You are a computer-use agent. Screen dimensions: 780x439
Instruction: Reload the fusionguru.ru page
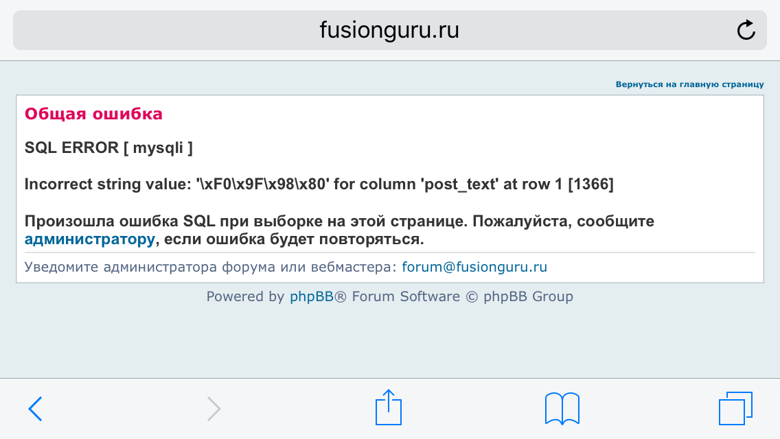pos(746,29)
